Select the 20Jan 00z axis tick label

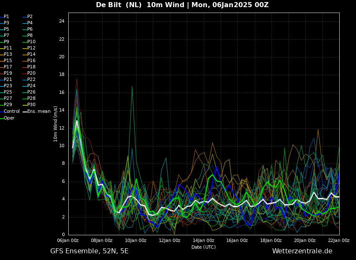click(x=305, y=240)
